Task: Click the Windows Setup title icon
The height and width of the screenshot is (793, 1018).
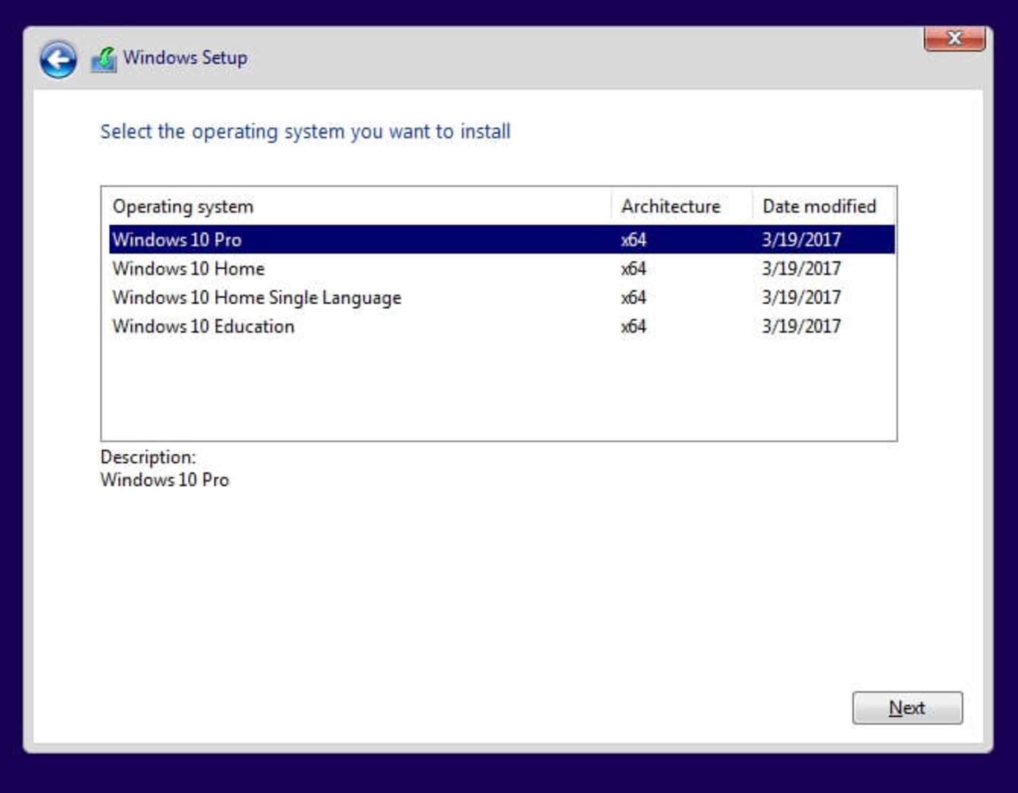Action: coord(104,59)
